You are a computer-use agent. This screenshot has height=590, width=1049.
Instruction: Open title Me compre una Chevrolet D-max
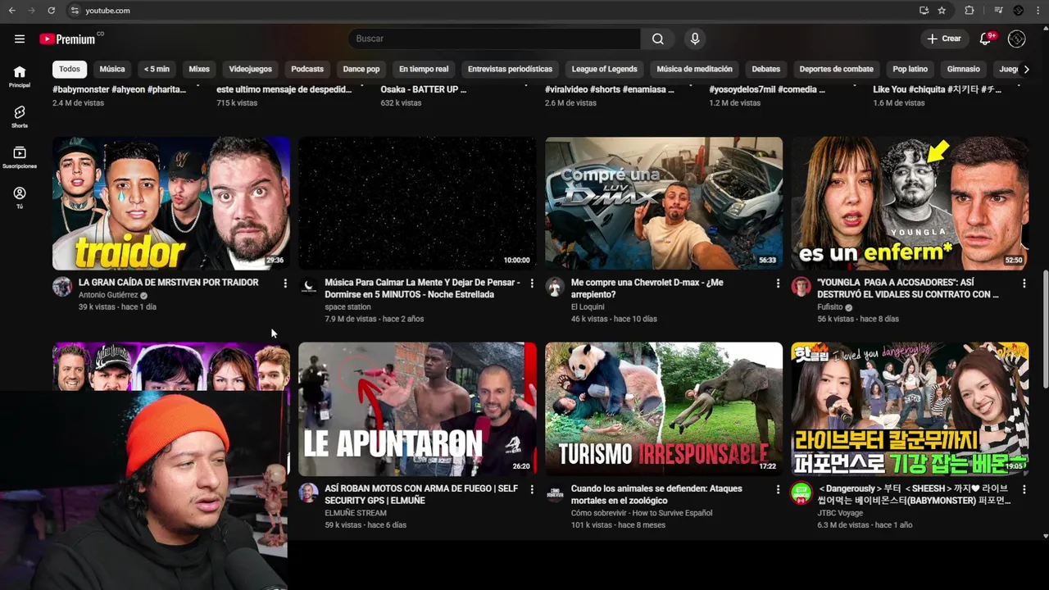(647, 288)
